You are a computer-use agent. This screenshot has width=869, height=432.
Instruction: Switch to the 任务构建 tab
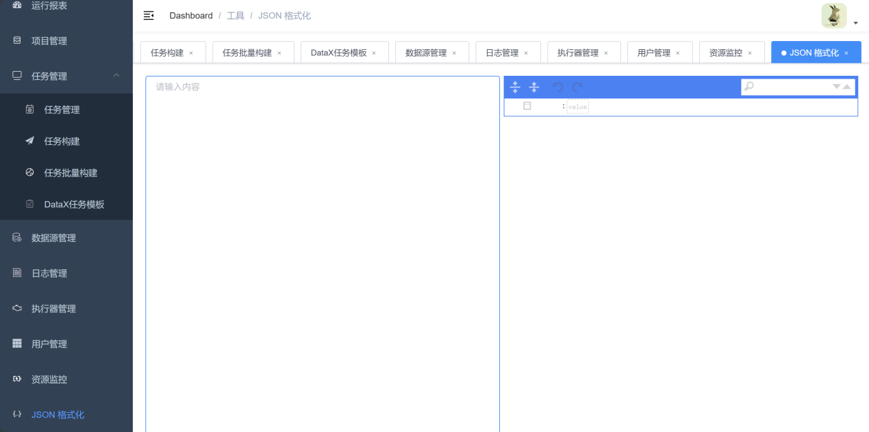coord(167,53)
